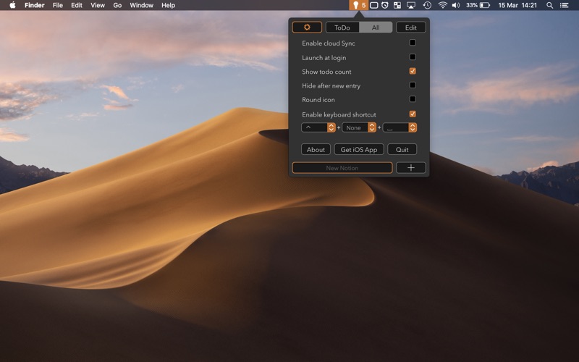Click the New Notion text field
Screen dimensions: 579x362
[342, 168]
